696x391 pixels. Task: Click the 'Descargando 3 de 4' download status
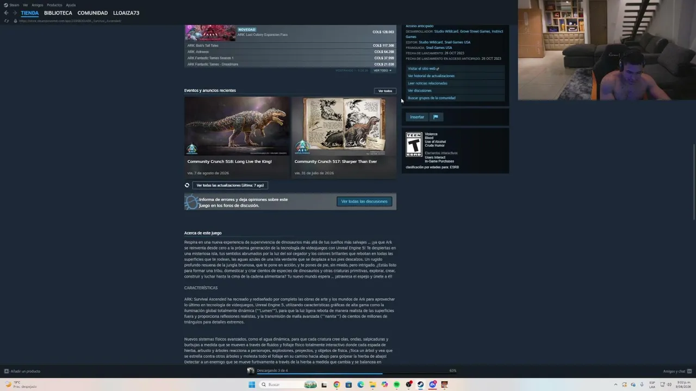click(x=272, y=370)
